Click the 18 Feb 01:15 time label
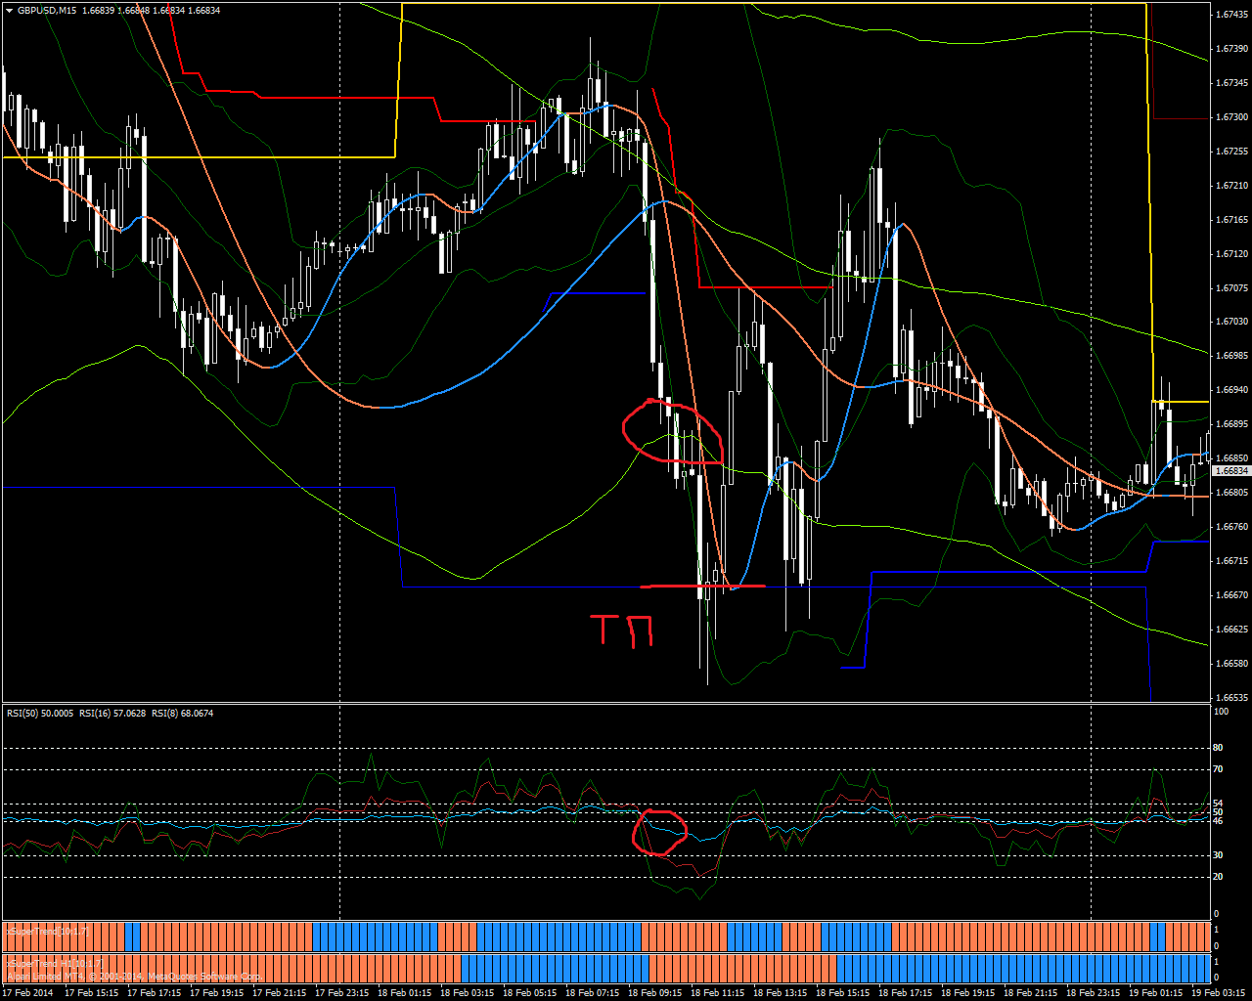 pyautogui.click(x=404, y=992)
